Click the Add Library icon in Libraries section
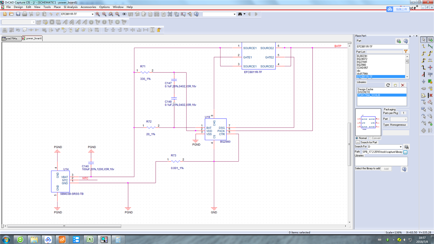The width and height of the screenshot is (434, 244). (396, 85)
